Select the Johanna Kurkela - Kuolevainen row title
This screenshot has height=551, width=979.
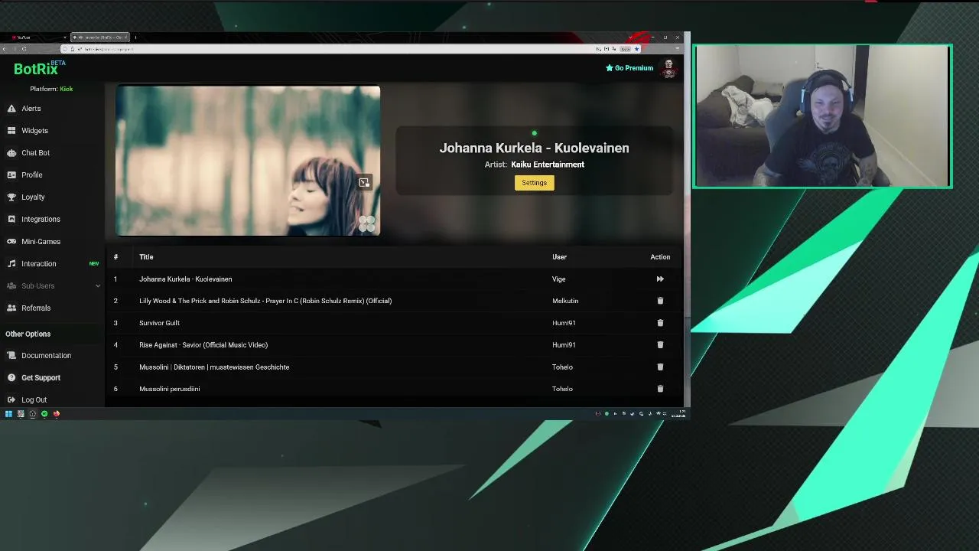click(186, 279)
